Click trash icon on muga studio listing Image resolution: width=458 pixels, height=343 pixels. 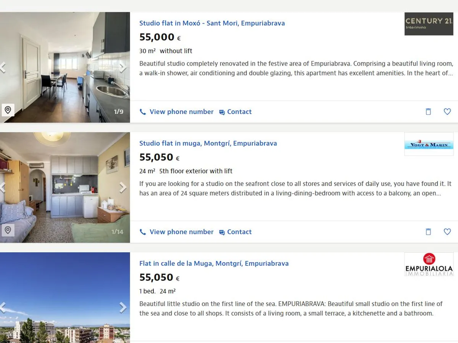[428, 232]
